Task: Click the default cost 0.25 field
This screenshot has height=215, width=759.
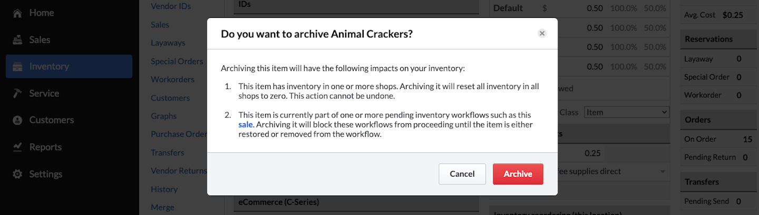Action: [592, 153]
